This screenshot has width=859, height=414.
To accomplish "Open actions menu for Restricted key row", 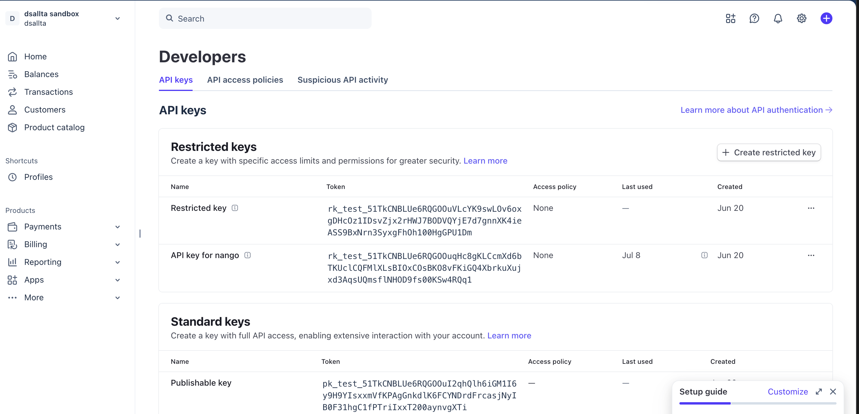I will [x=811, y=208].
